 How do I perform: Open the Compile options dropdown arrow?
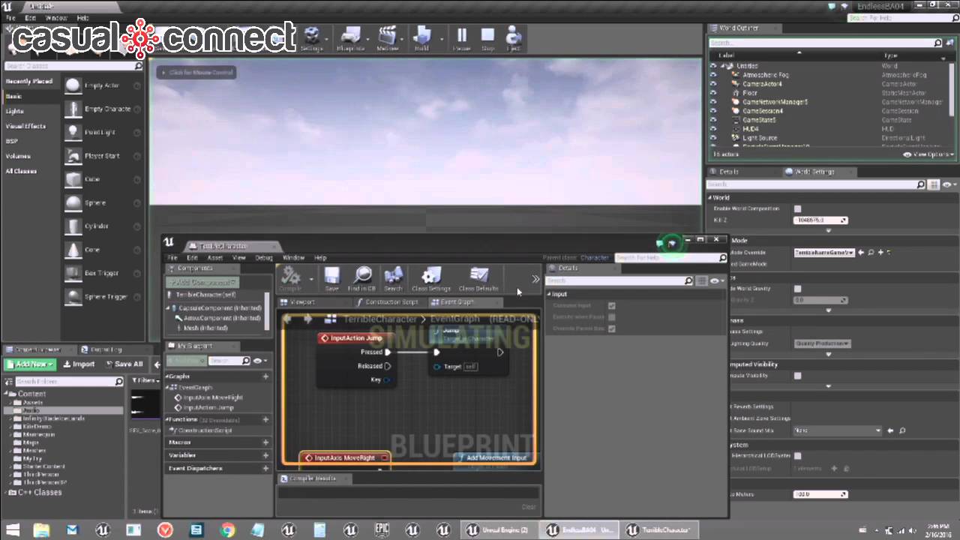311,280
